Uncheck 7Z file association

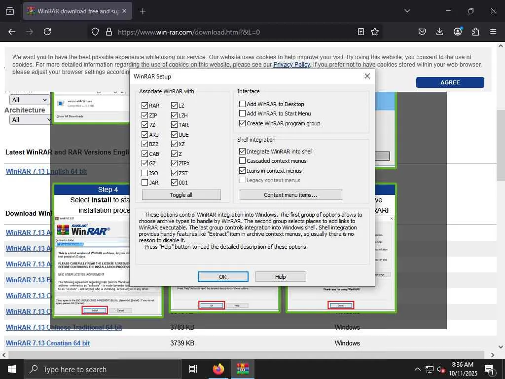(144, 125)
